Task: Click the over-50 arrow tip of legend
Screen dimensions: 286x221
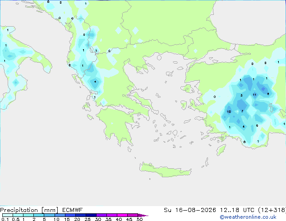Action: (143, 215)
